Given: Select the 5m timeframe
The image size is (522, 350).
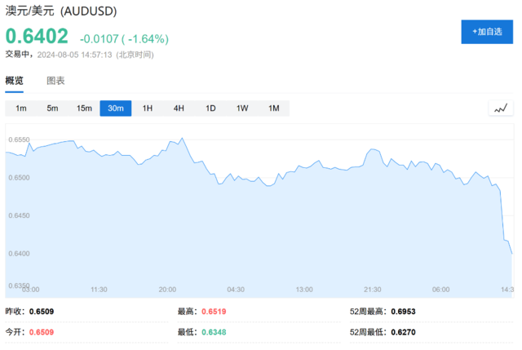Looking at the screenshot, I should [x=52, y=109].
